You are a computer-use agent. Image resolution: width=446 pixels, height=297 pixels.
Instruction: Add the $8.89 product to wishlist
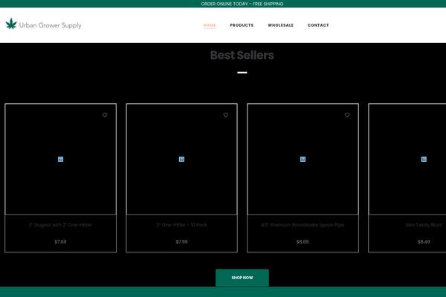pos(347,115)
